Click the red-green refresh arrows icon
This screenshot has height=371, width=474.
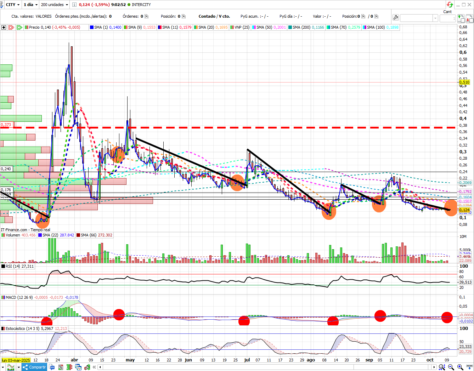pyautogui.click(x=450, y=5)
